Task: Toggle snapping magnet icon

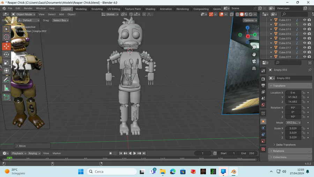Action: 131,14
